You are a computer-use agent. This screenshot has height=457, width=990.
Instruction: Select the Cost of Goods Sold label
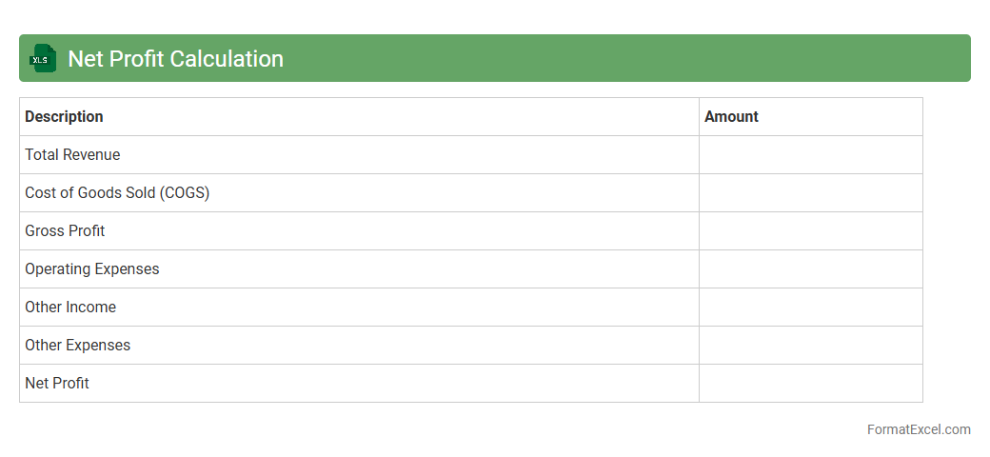(117, 193)
